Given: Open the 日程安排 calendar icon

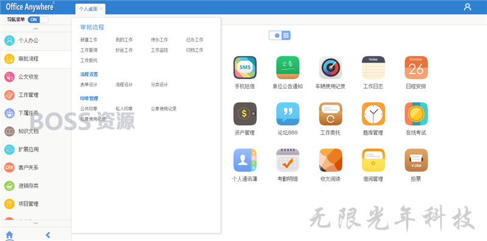Looking at the screenshot, I should tap(416, 68).
